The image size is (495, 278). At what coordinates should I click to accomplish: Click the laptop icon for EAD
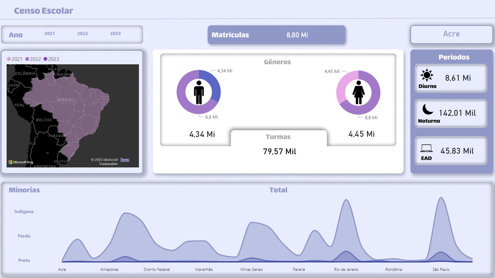[426, 148]
